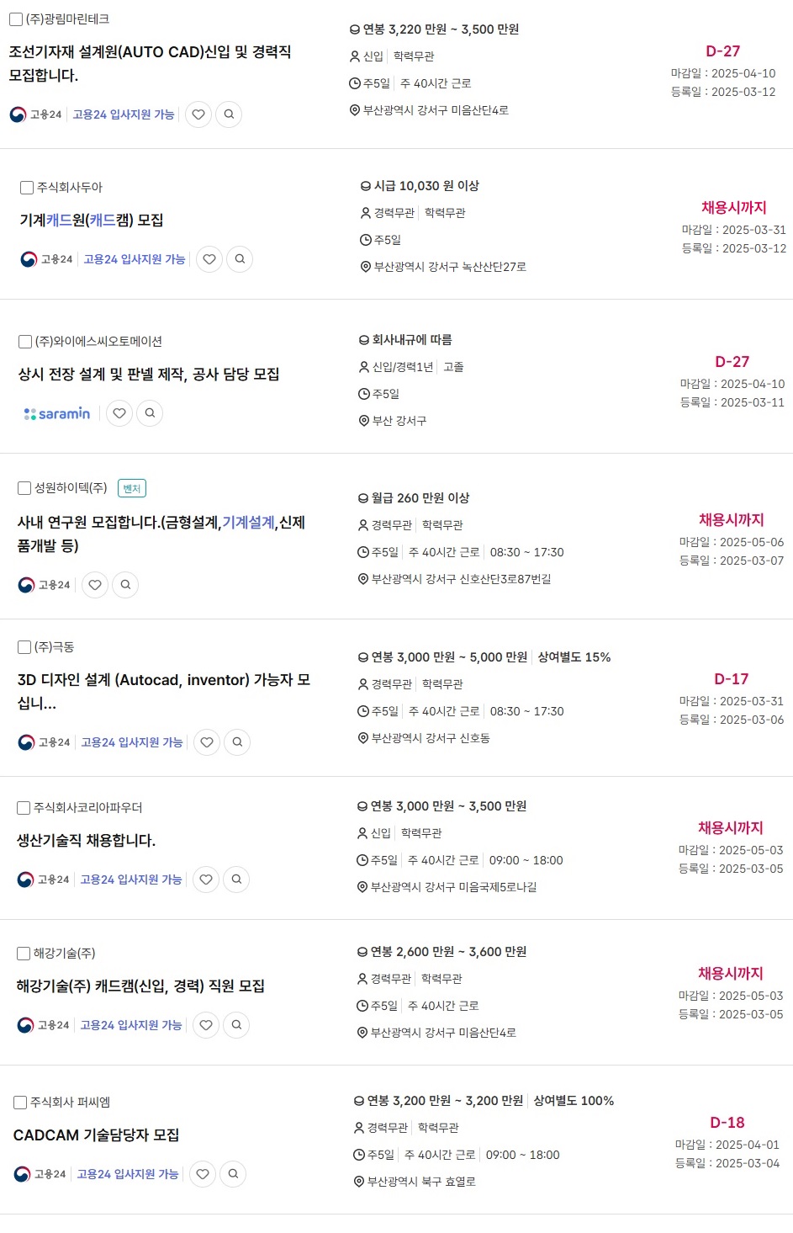793x1233 pixels.
Task: Tick the 성원하이텍(주) checkbox
Action: 24,488
